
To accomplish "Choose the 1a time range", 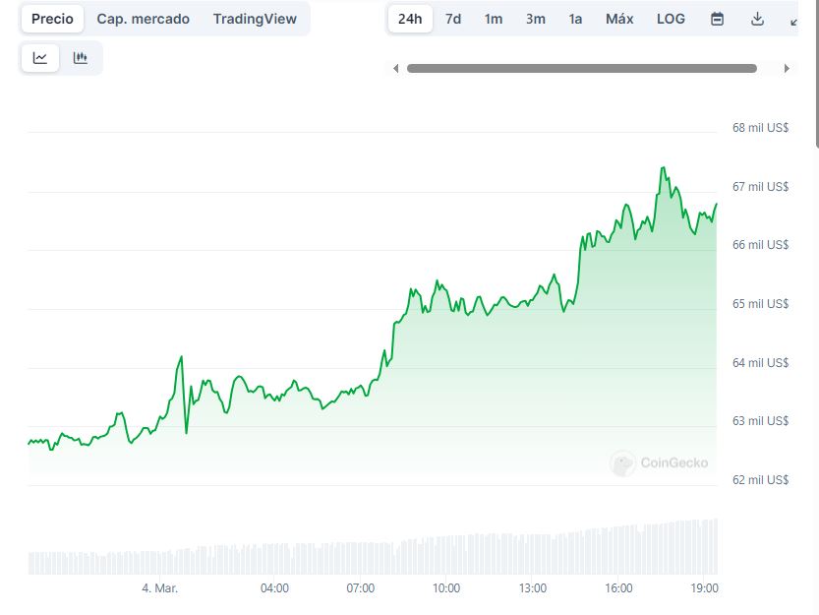I will click(x=575, y=19).
